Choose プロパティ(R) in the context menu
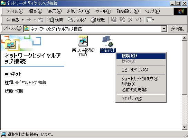 coord(141,98)
